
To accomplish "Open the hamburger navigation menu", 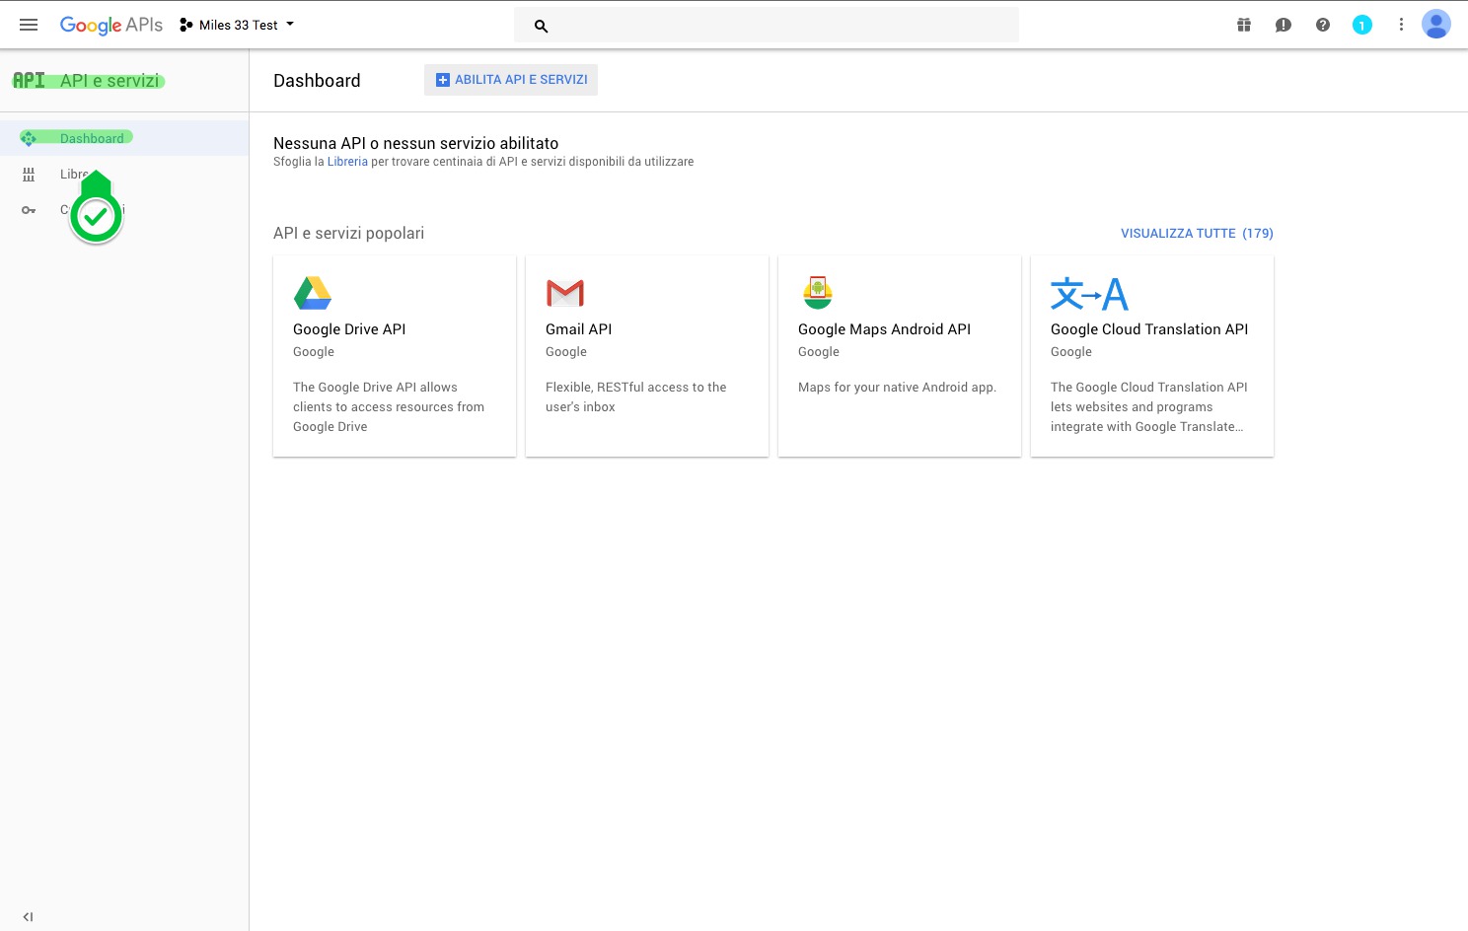I will pos(29,25).
